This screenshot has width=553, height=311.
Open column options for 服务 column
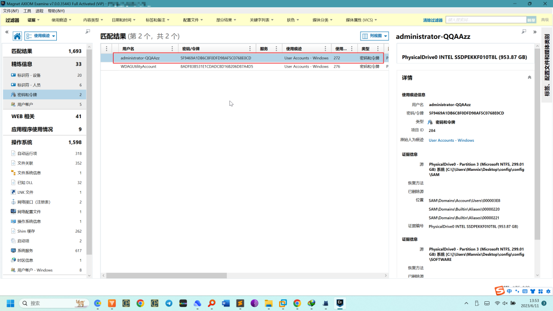pos(276,49)
